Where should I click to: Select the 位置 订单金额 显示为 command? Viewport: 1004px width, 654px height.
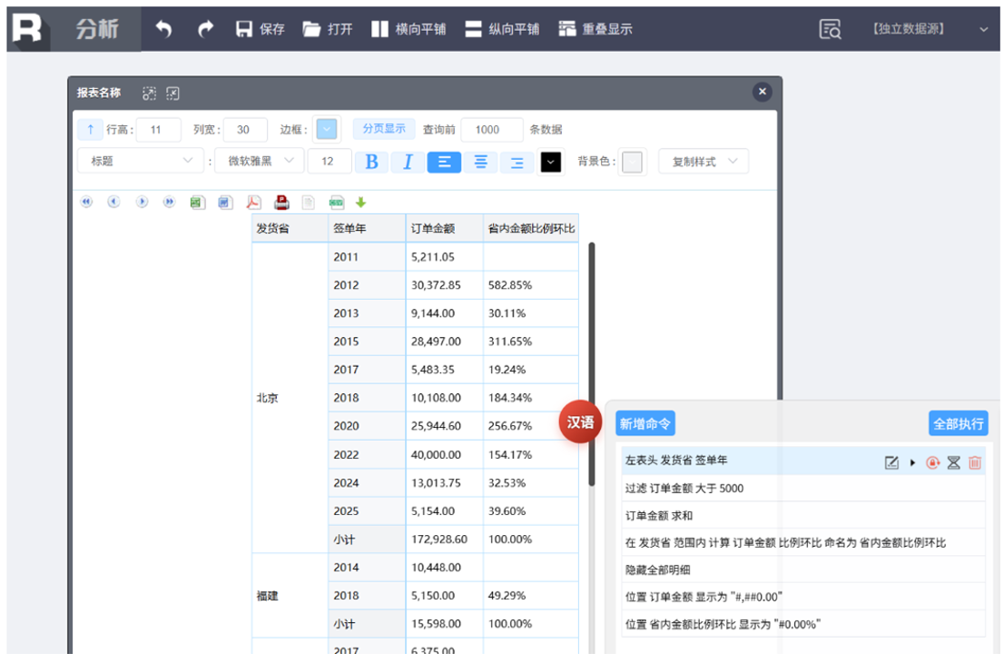coord(803,597)
